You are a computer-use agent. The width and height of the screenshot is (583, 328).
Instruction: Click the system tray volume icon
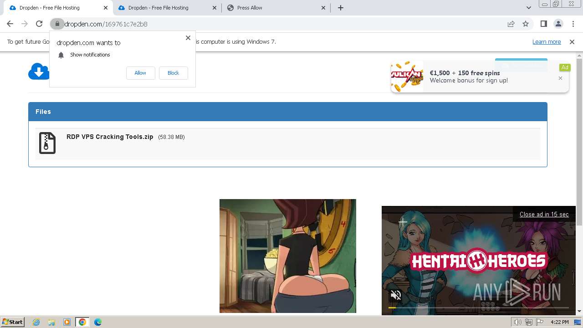tap(518, 322)
